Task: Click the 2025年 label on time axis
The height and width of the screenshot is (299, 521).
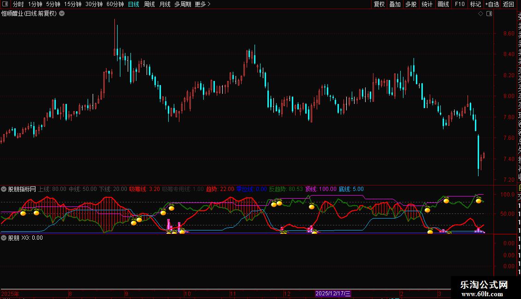Action: pos(10,293)
